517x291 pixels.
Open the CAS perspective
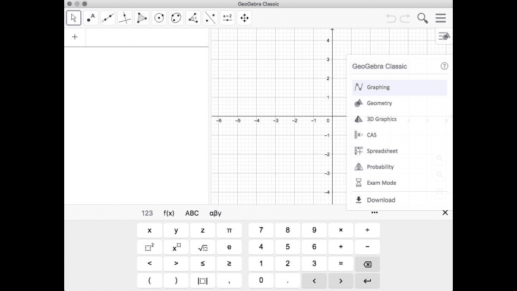(399, 135)
